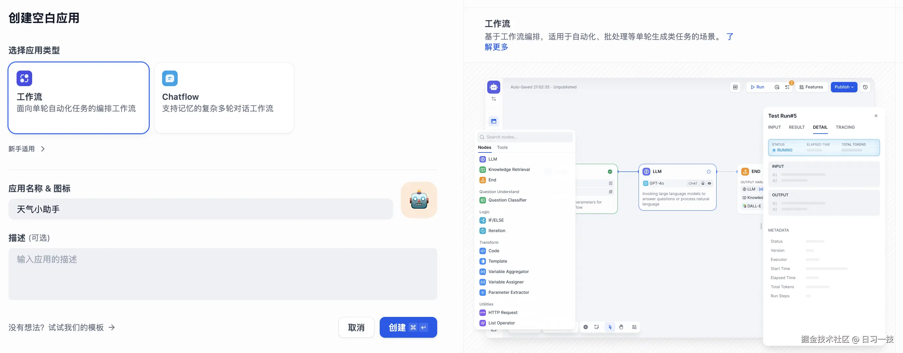Image resolution: width=903 pixels, height=353 pixels.
Task: Switch to the Tools tab
Action: click(x=502, y=147)
